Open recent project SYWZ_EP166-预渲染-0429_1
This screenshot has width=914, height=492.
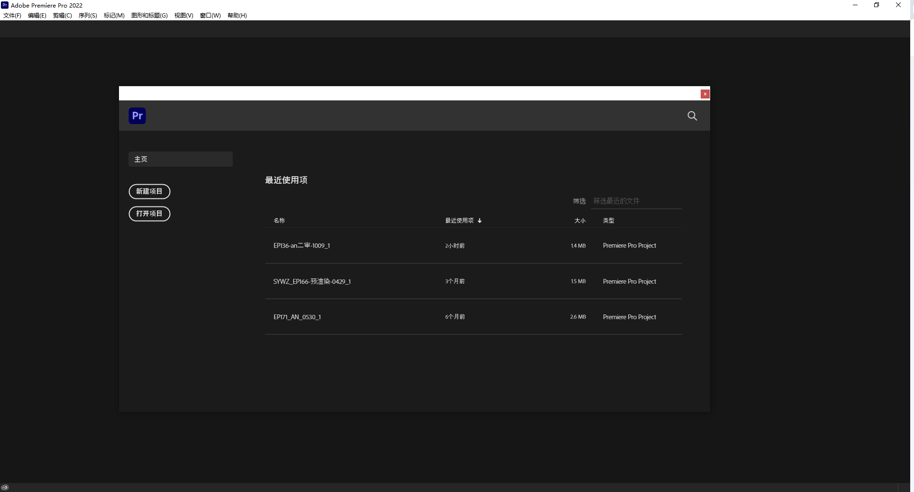click(x=312, y=282)
